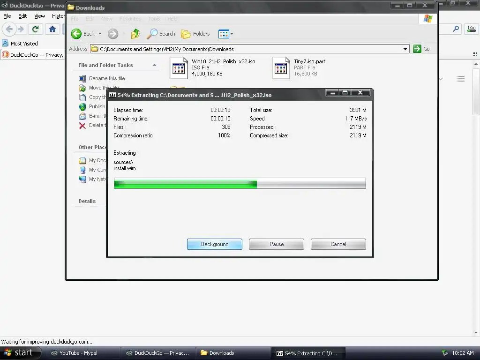Click the Go button arrow
480x360 pixels.
coord(417,49)
